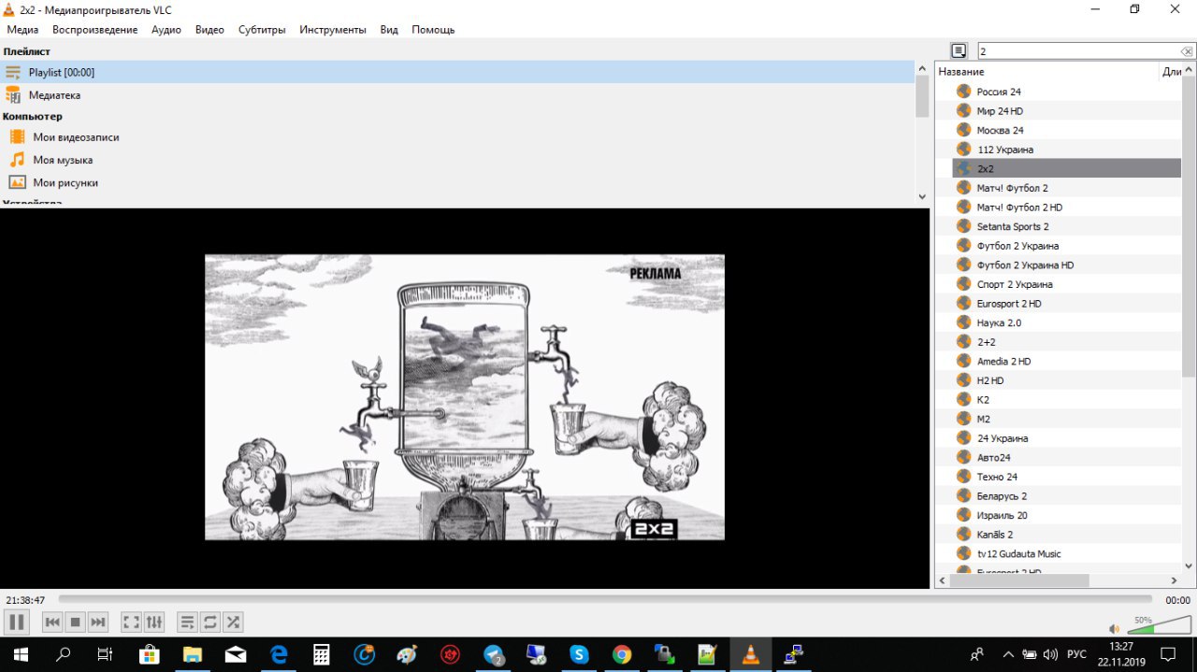Select Израиль 20 channel
The height and width of the screenshot is (672, 1197).
pyautogui.click(x=1002, y=515)
